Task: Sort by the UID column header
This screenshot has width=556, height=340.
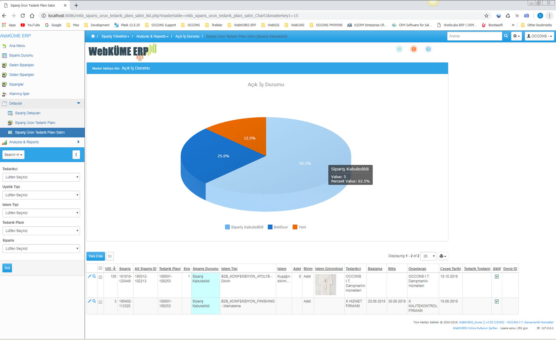Action: [108, 269]
